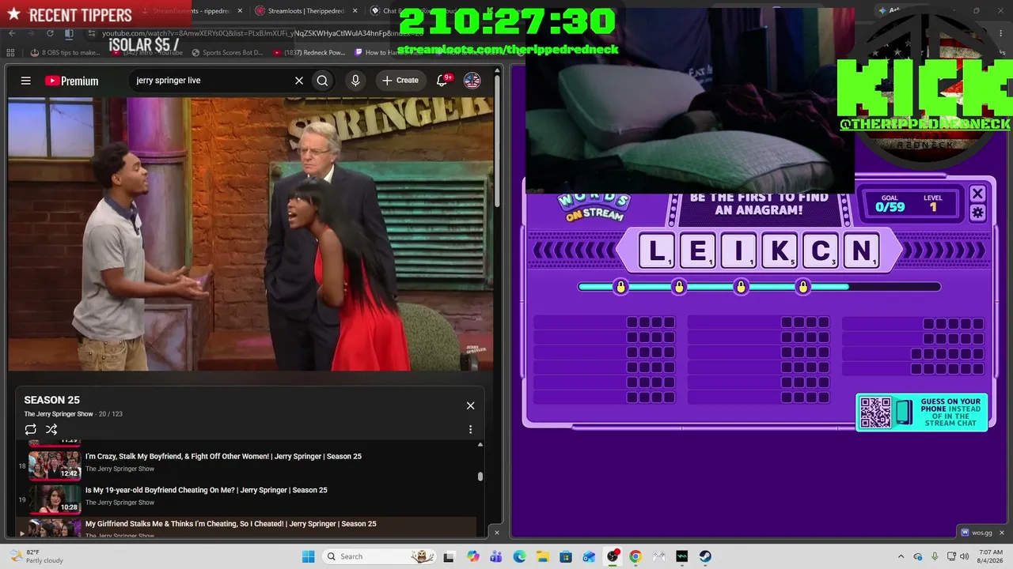The image size is (1013, 569).
Task: Open the YouTube guide hamburger menu
Action: tap(26, 81)
